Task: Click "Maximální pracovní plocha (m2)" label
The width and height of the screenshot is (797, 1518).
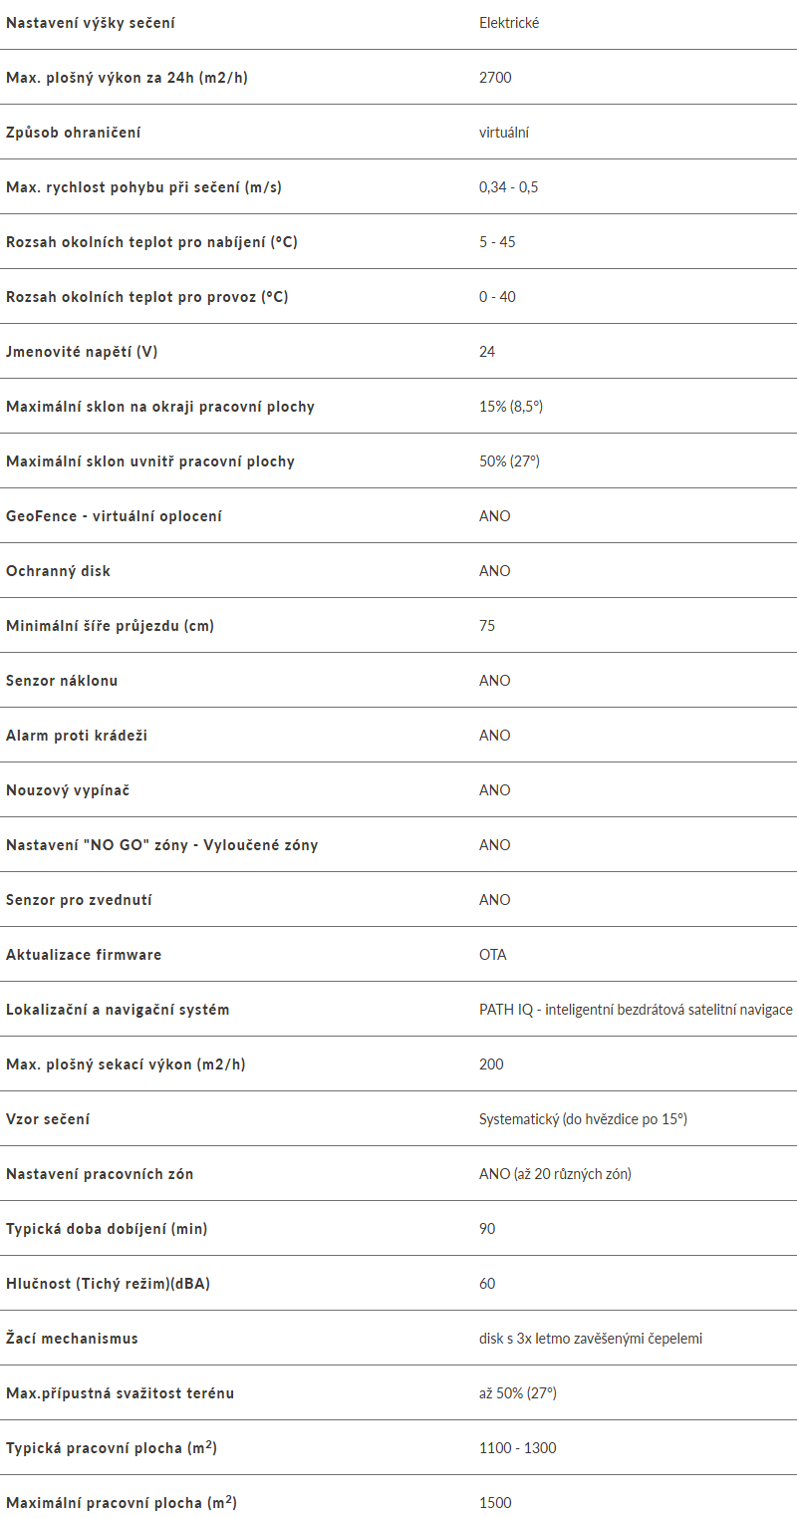Action: pyautogui.click(x=122, y=1501)
